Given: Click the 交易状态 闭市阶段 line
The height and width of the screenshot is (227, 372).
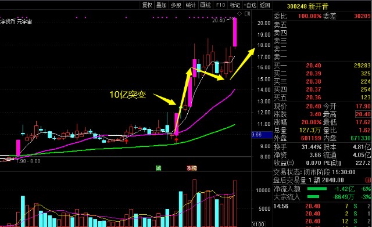Looking at the screenshot, I should point(314,172).
